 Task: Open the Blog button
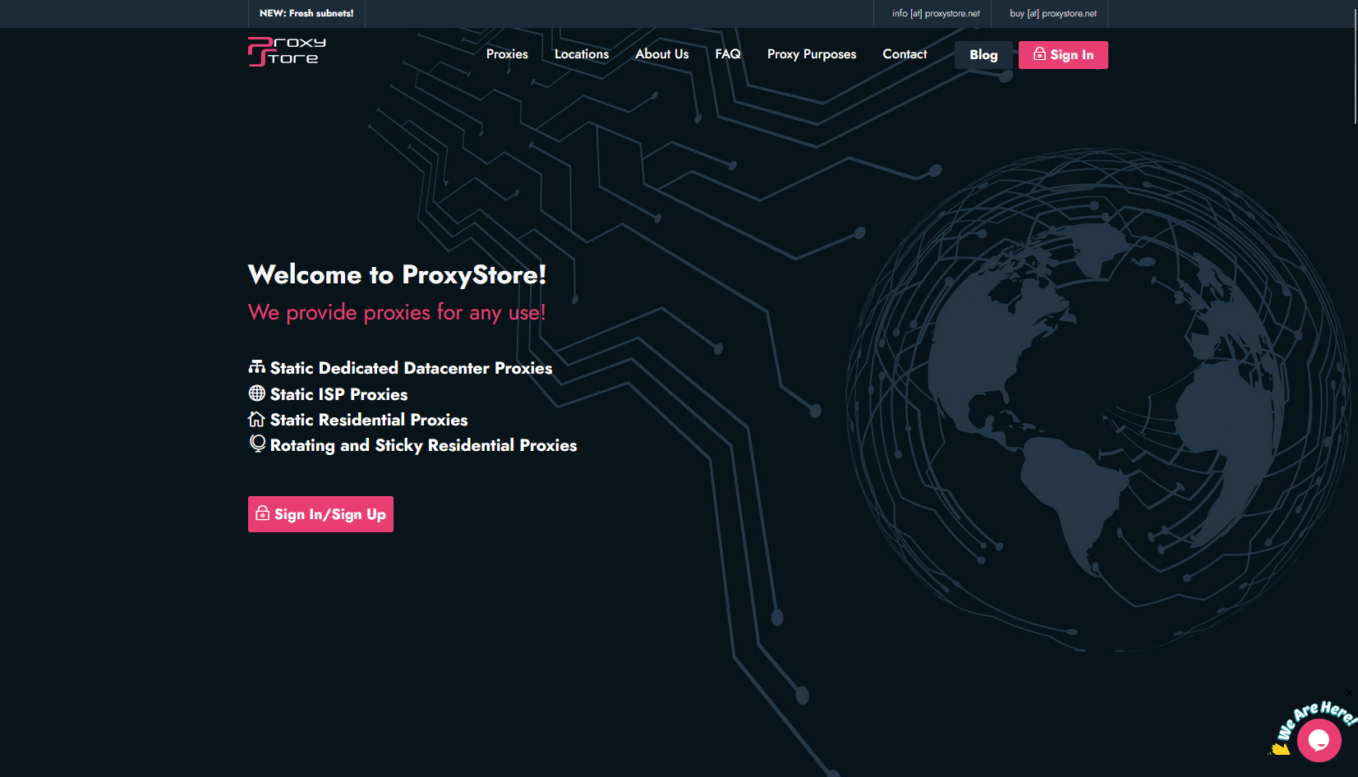coord(983,55)
